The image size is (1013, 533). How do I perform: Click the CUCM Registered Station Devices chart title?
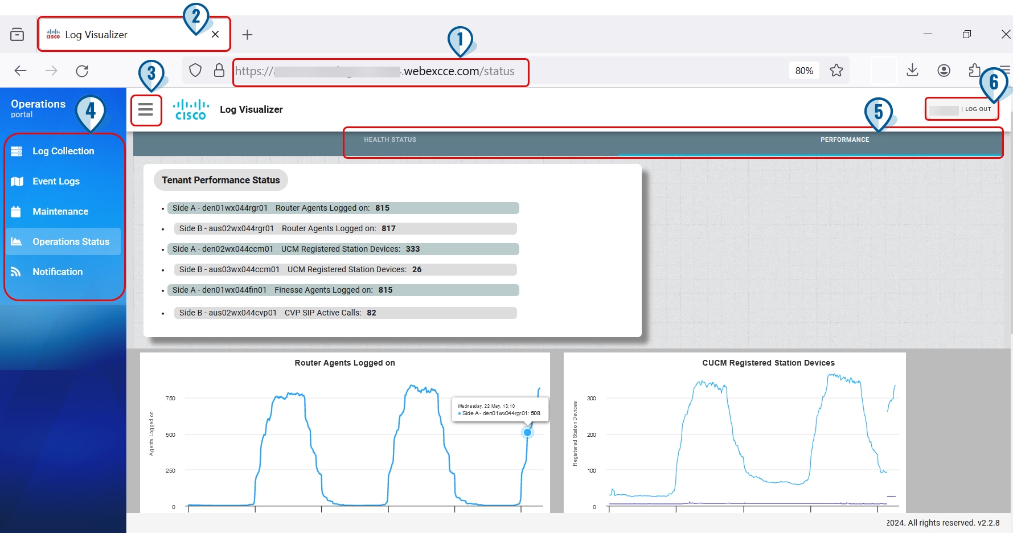point(768,363)
